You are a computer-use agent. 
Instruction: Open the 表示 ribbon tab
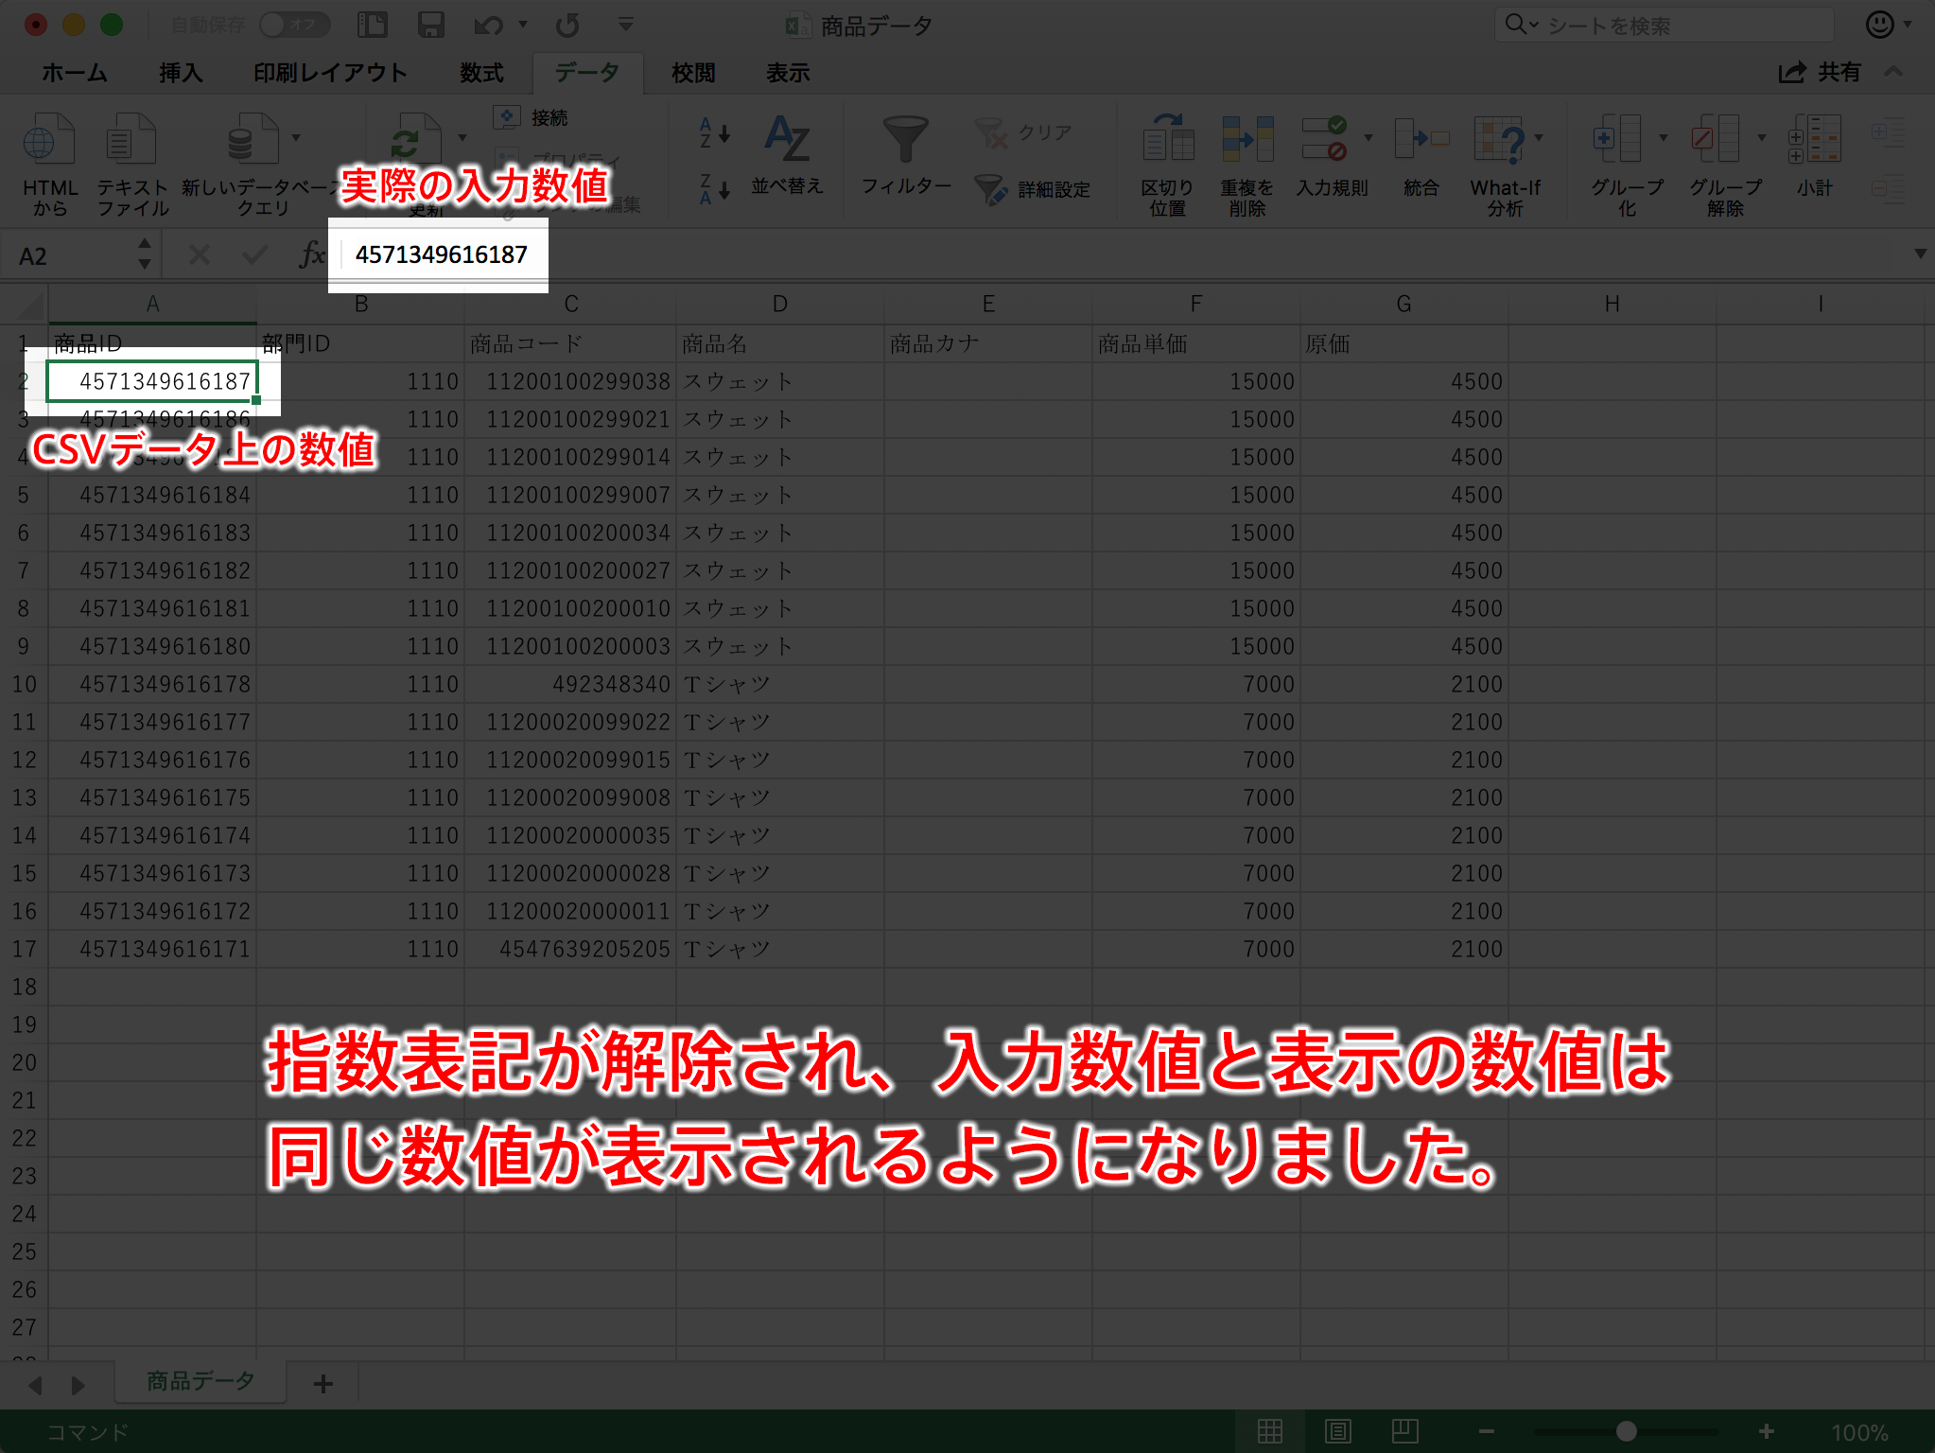click(788, 73)
